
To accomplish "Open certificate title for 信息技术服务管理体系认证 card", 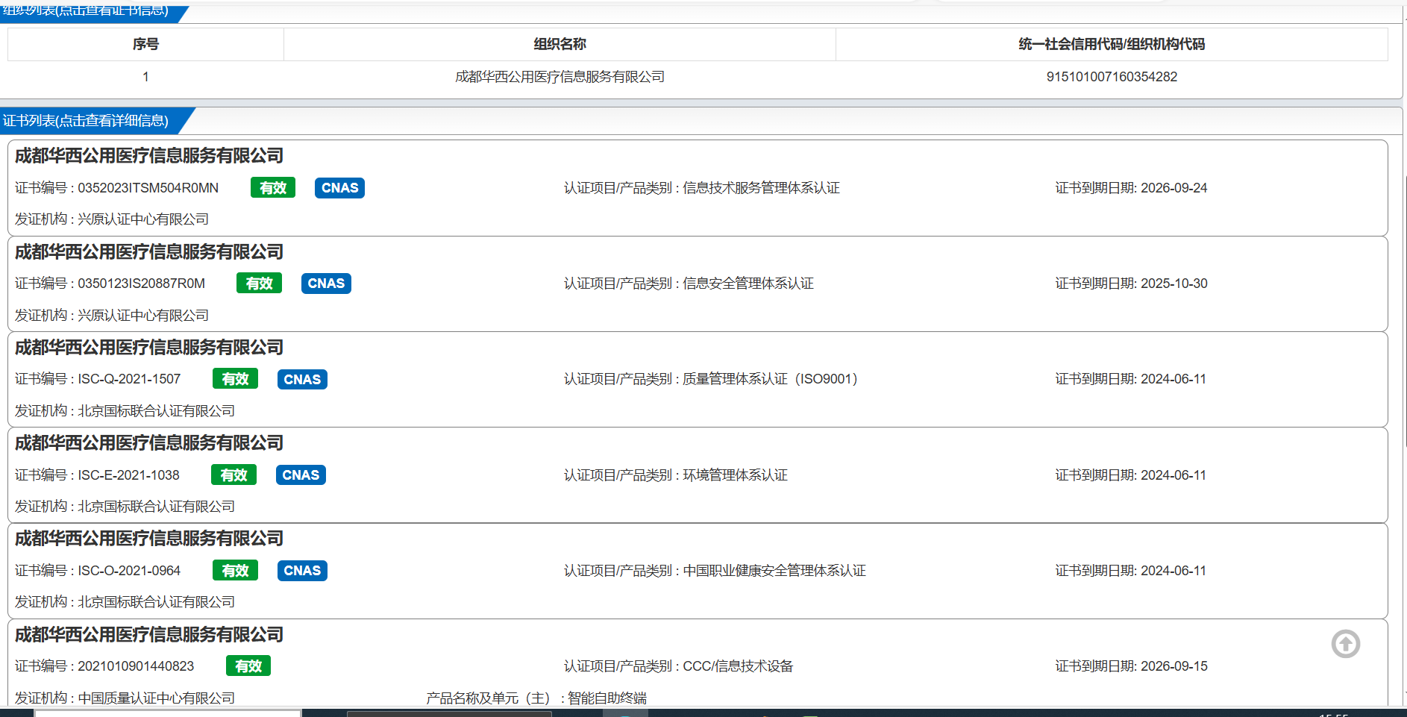I will click(149, 156).
